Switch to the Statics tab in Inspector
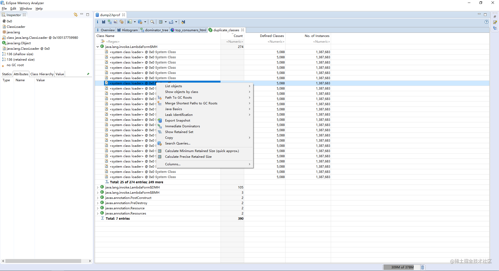This screenshot has width=499, height=271. click(x=7, y=74)
